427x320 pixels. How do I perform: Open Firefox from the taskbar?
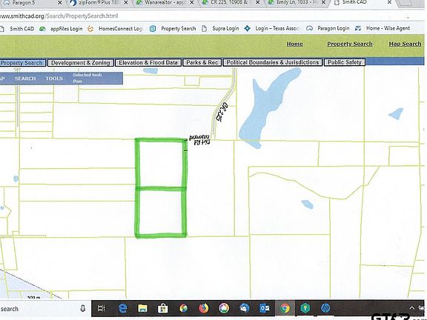(x=203, y=308)
